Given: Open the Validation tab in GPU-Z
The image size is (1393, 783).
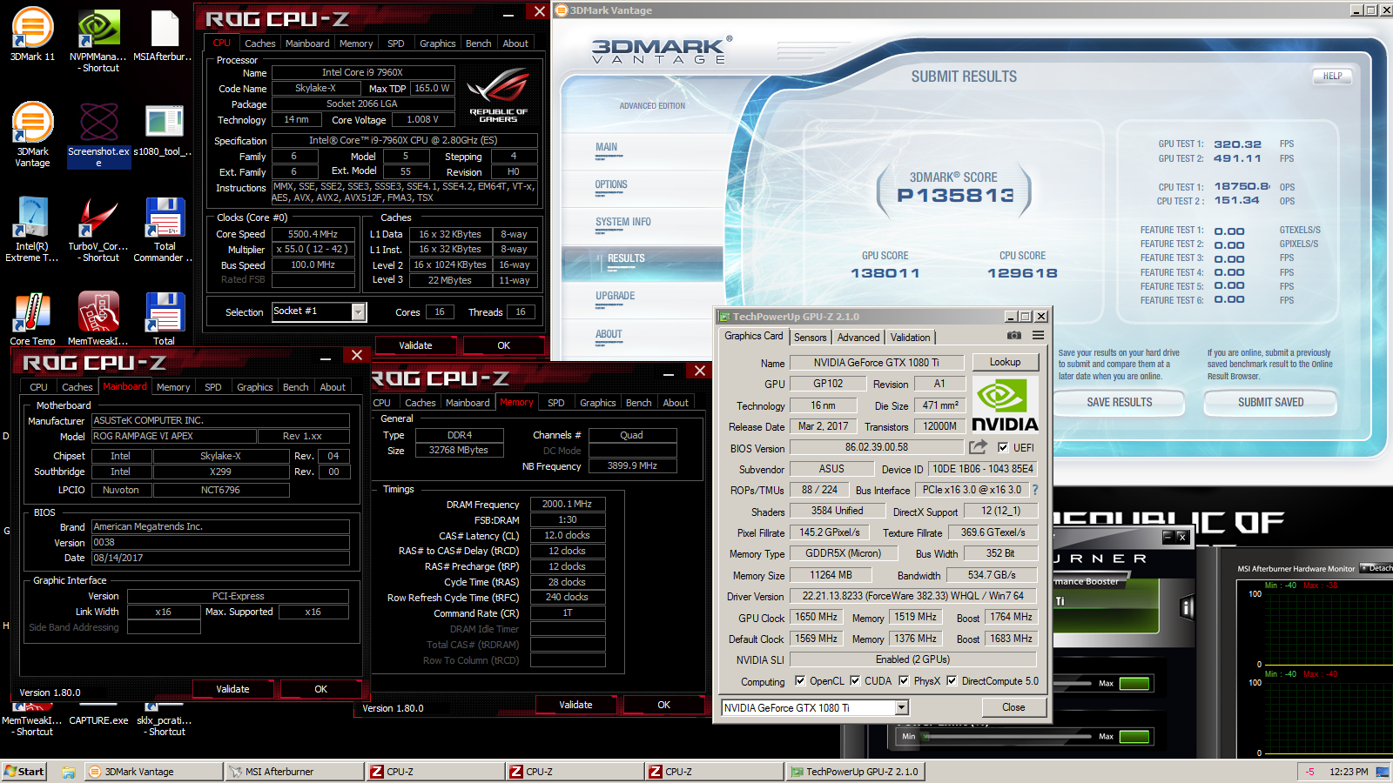Looking at the screenshot, I should click(910, 338).
